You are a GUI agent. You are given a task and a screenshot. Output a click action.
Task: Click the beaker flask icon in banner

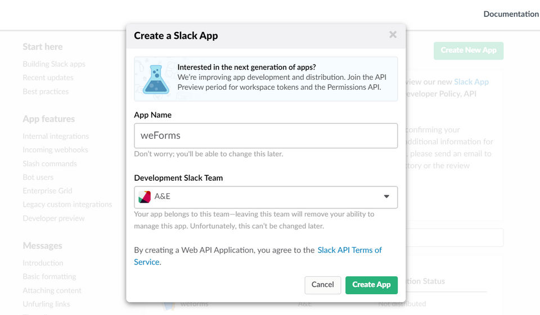156,79
